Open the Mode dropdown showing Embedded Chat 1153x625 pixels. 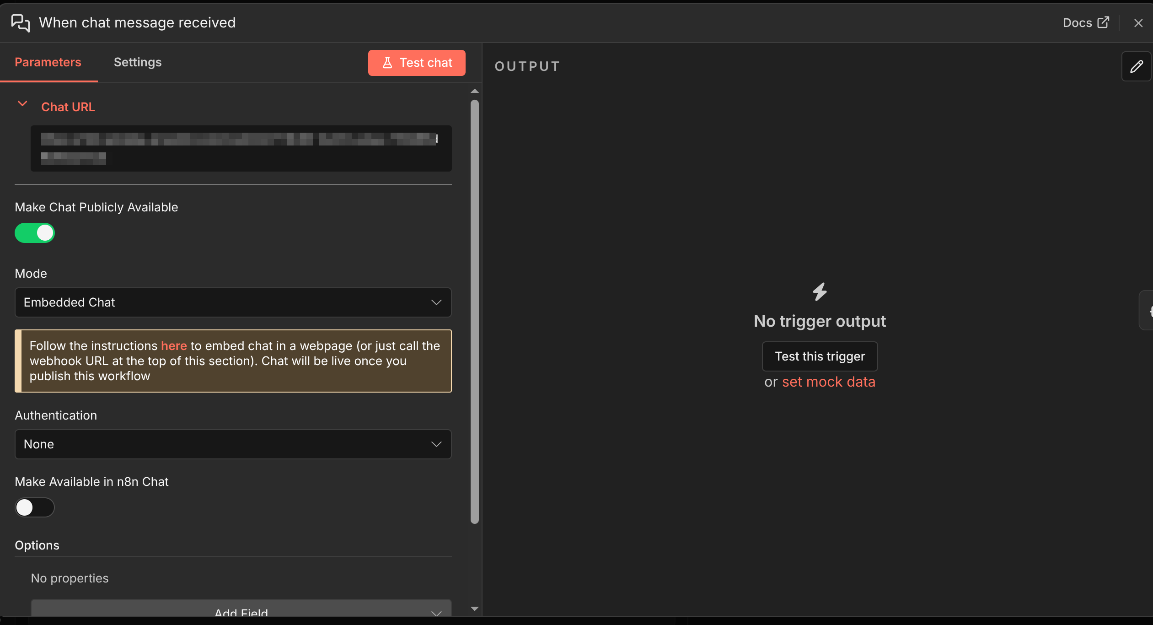coord(233,302)
